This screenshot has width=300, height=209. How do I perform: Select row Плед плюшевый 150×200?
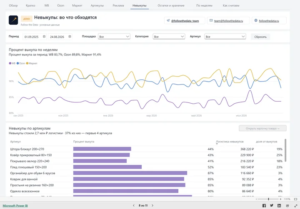146,167
